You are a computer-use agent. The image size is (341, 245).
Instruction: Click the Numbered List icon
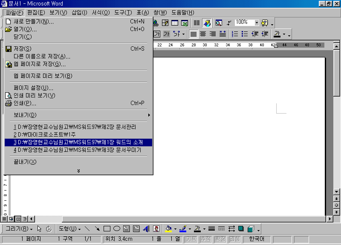(x=235, y=34)
